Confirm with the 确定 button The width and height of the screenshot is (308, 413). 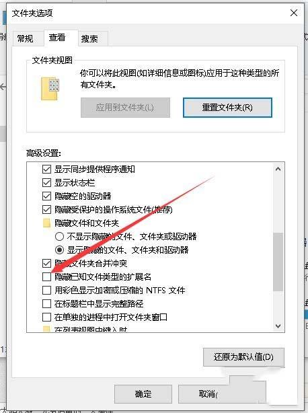tap(143, 393)
